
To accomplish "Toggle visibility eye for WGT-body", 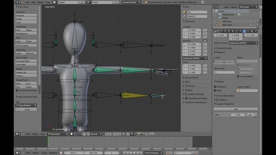I will point(251,22).
